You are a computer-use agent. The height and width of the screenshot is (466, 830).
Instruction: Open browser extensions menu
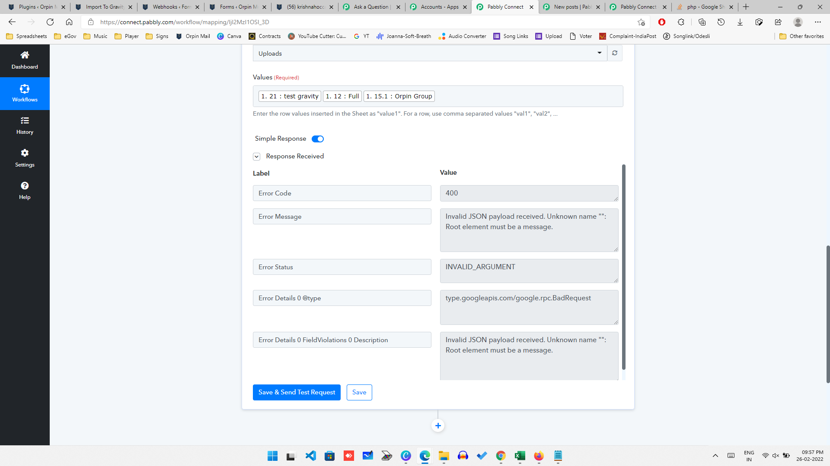[681, 22]
